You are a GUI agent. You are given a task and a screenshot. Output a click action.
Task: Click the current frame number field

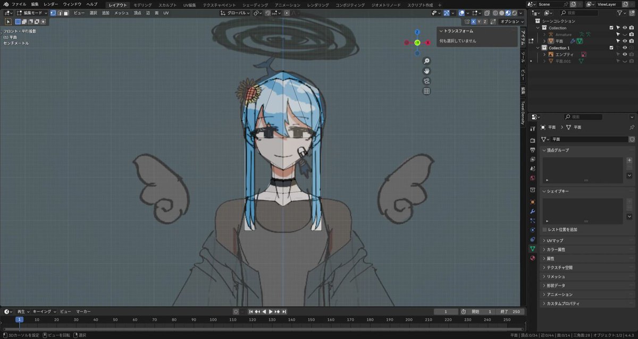coord(446,311)
